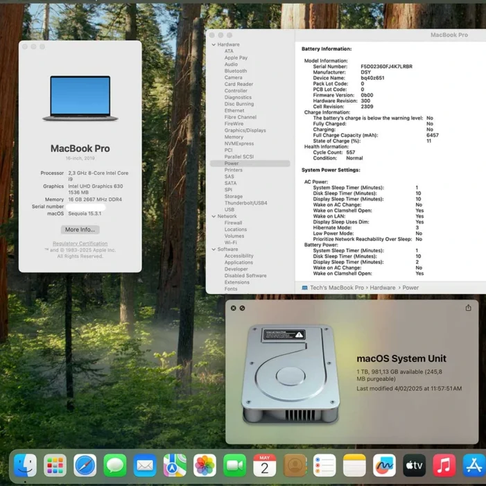486x486 pixels.
Task: Select Card Reader in sidebar
Action: [238, 84]
